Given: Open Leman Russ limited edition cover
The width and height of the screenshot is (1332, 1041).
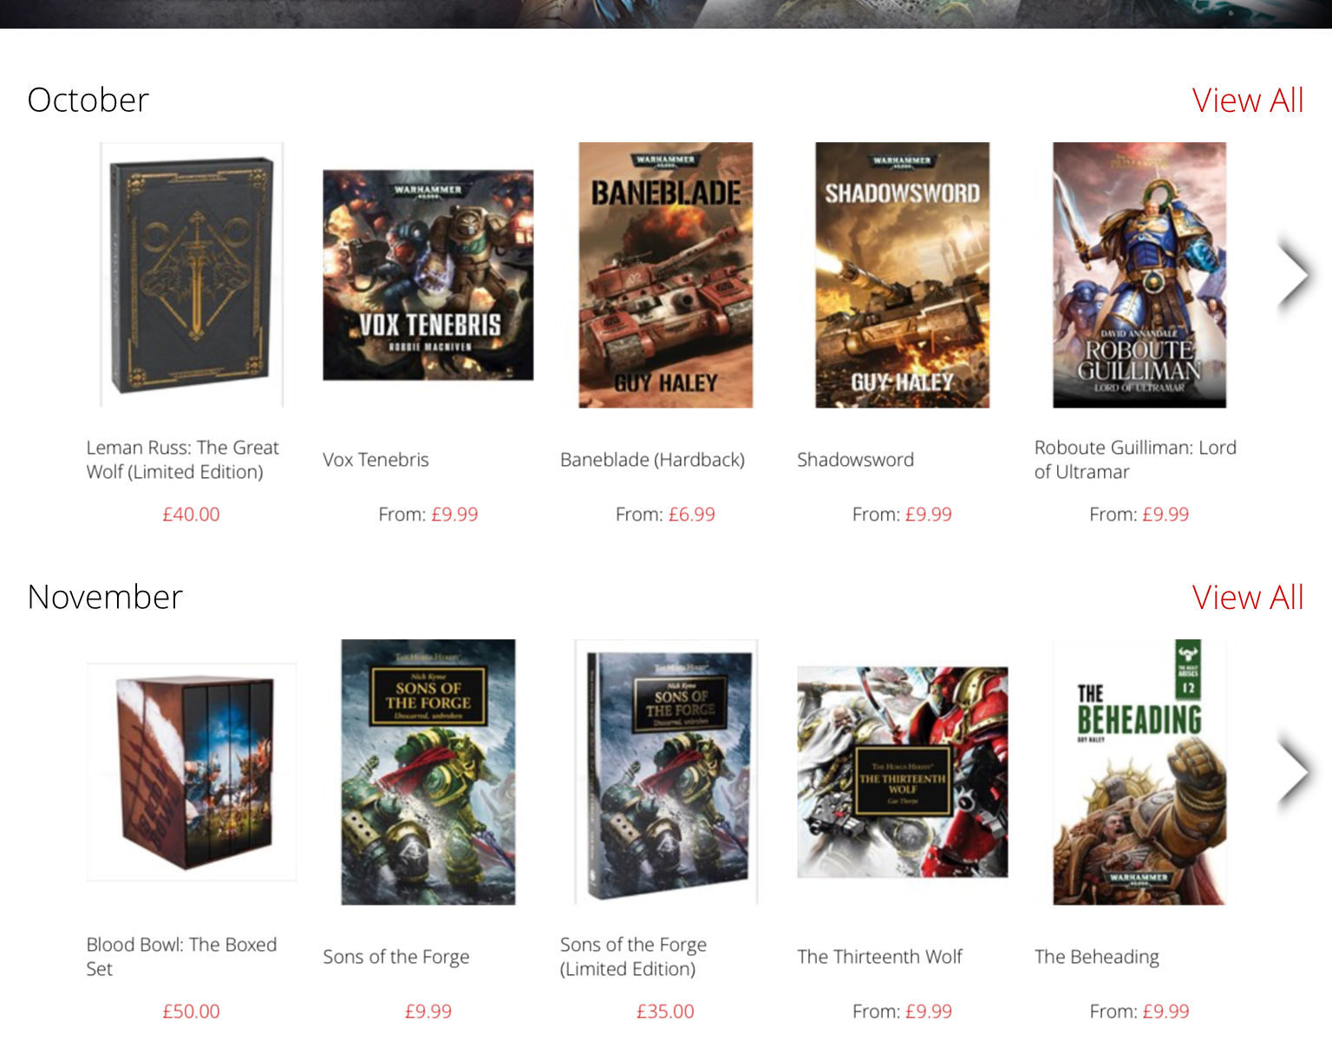Looking at the screenshot, I should point(192,275).
